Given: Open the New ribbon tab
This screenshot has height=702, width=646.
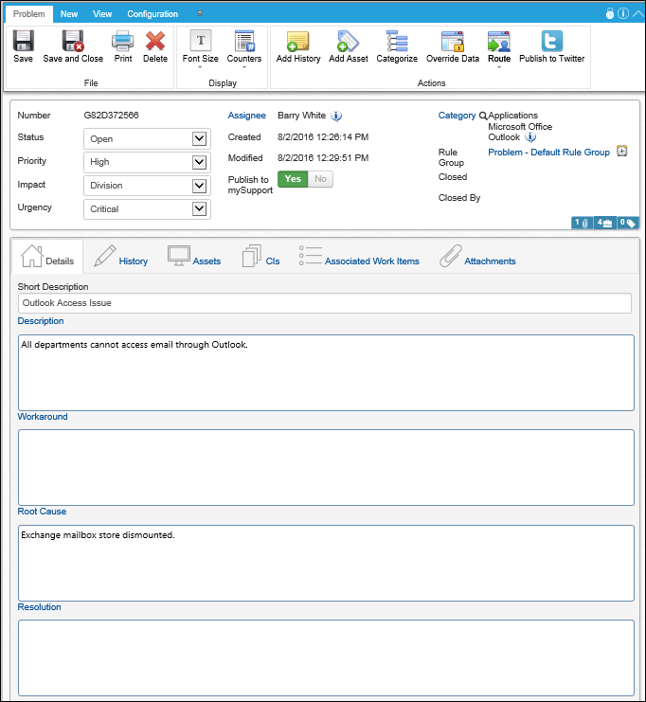Looking at the screenshot, I should tap(69, 14).
